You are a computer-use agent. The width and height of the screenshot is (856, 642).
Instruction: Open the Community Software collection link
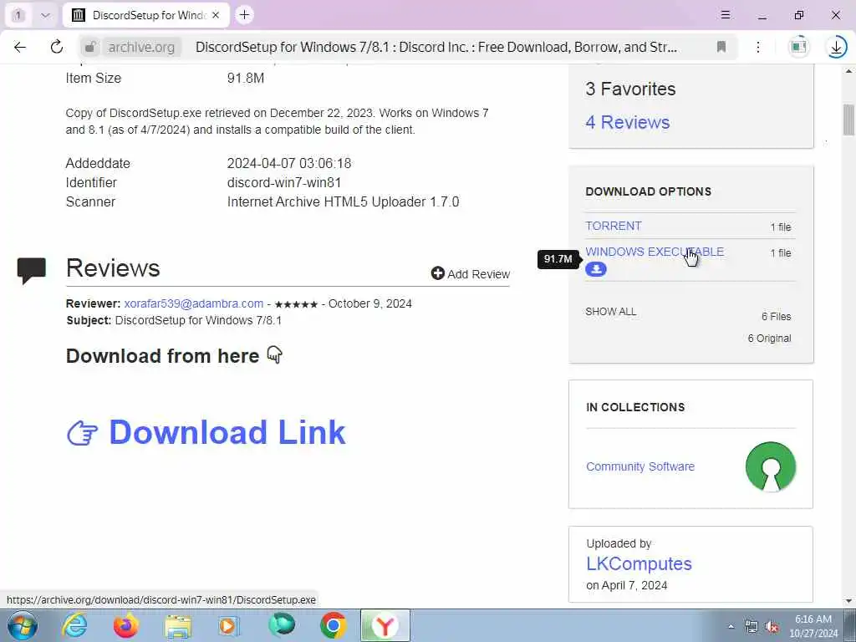coord(640,466)
